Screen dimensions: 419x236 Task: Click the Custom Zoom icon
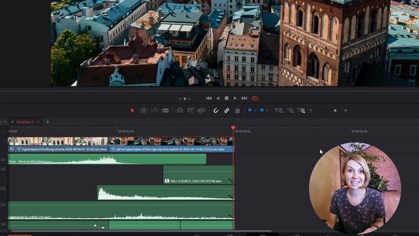coord(301,111)
